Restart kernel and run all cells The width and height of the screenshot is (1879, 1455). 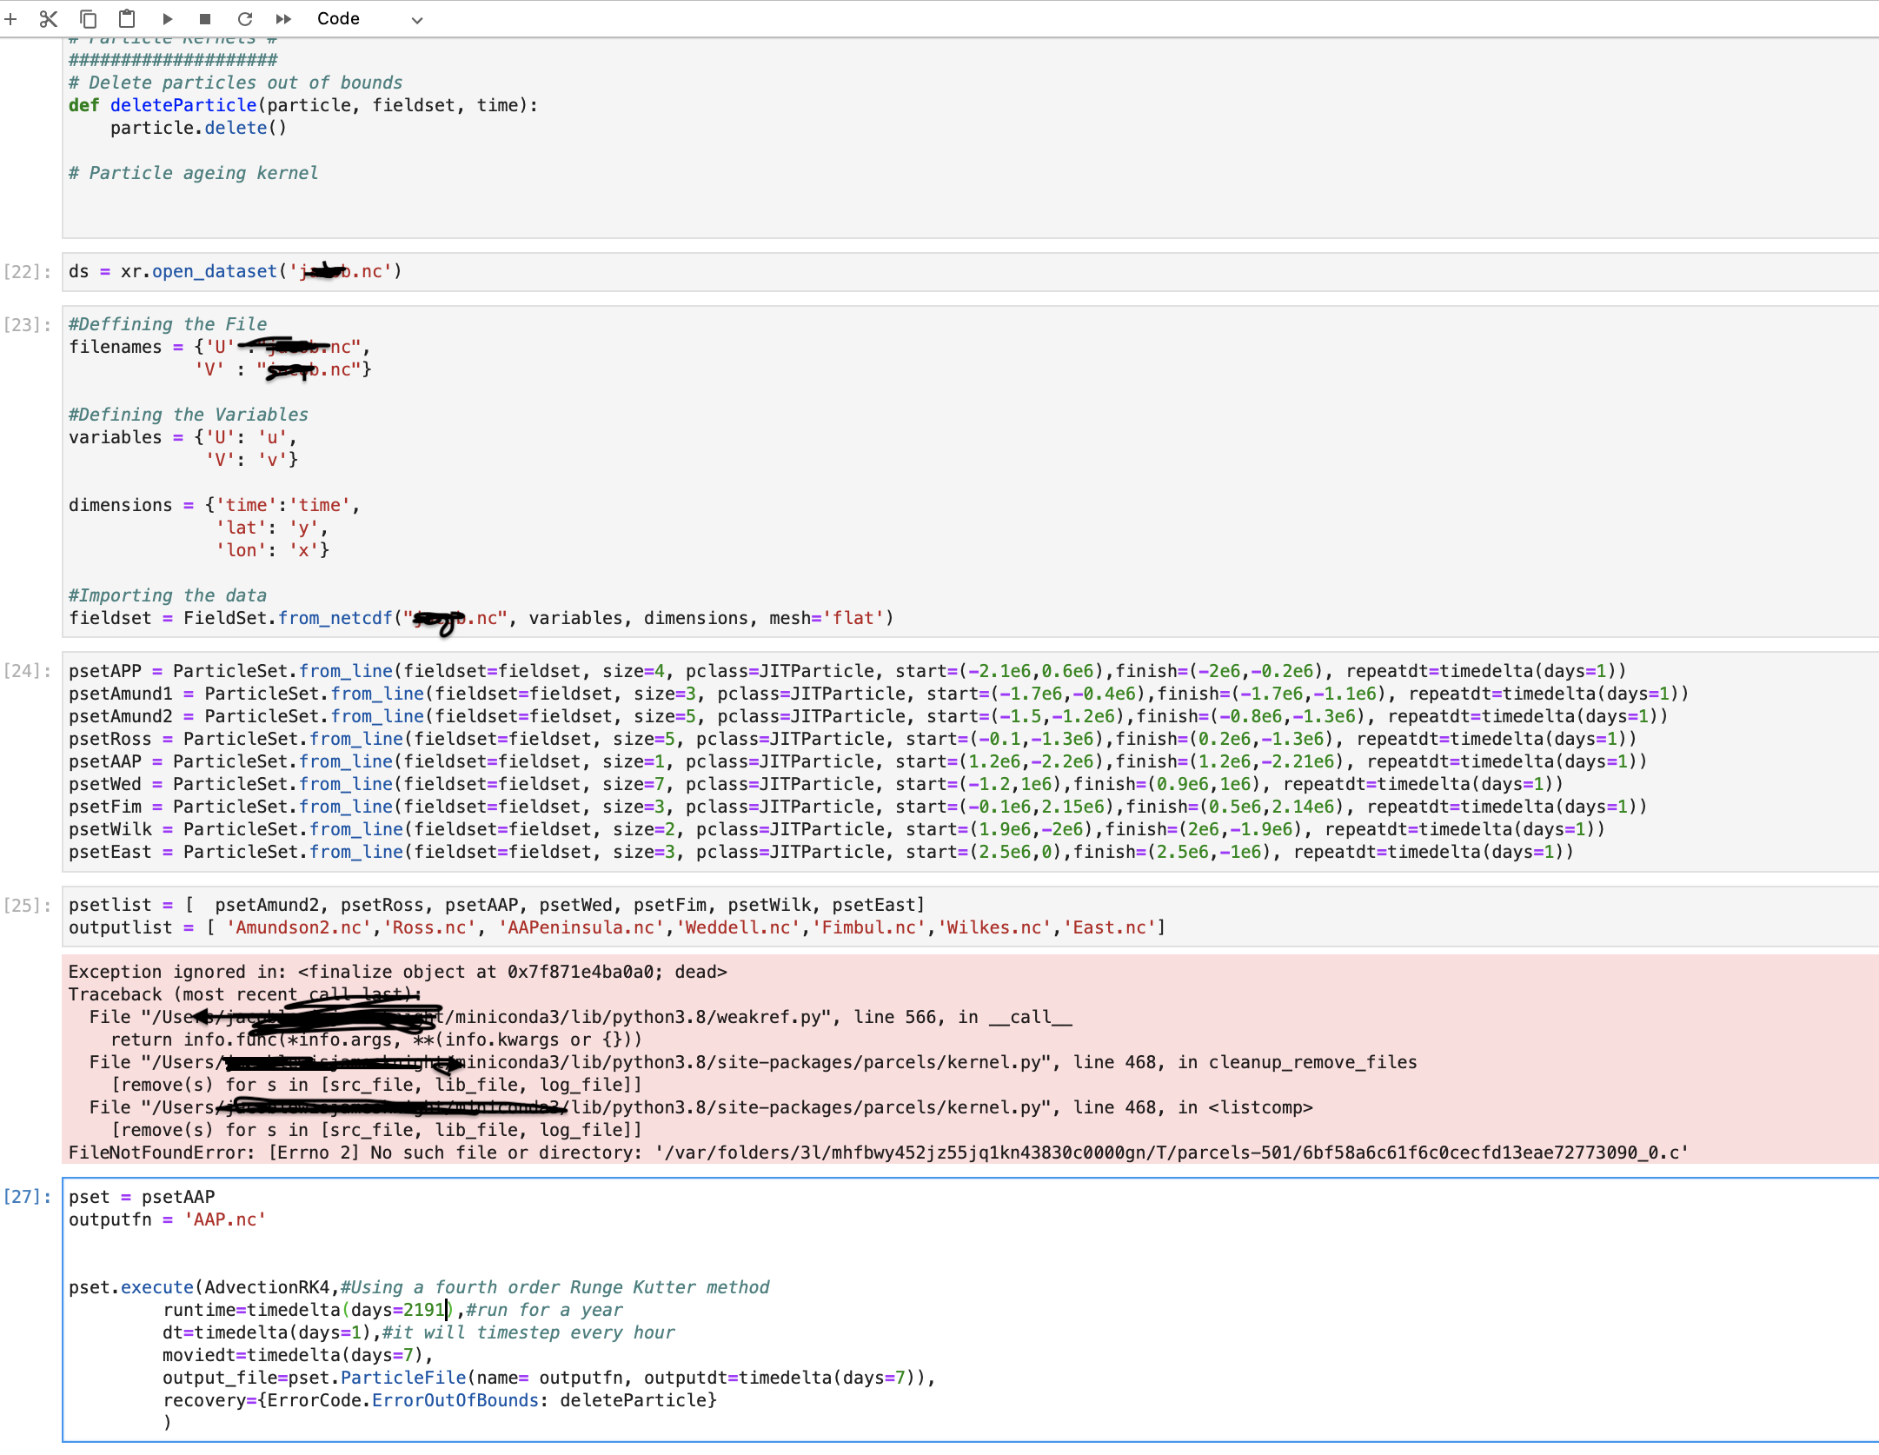(283, 19)
